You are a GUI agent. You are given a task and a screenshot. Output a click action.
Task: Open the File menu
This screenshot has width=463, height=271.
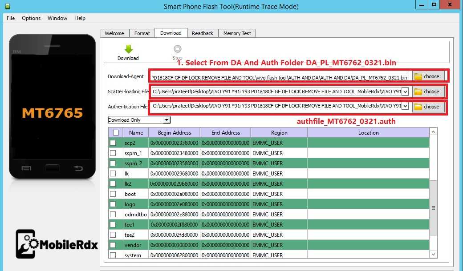11,18
